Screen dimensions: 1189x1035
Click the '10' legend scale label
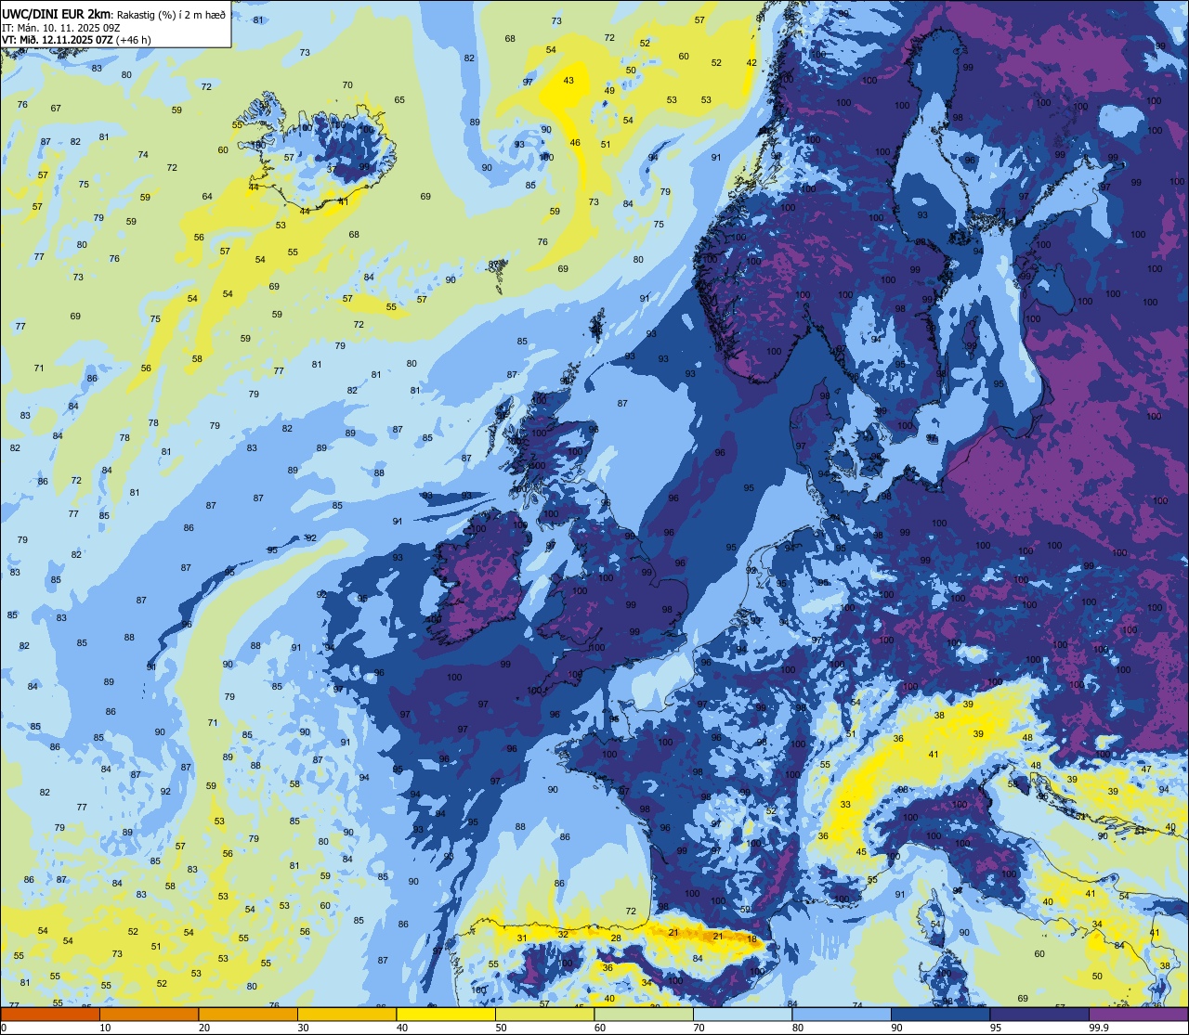(x=105, y=1028)
